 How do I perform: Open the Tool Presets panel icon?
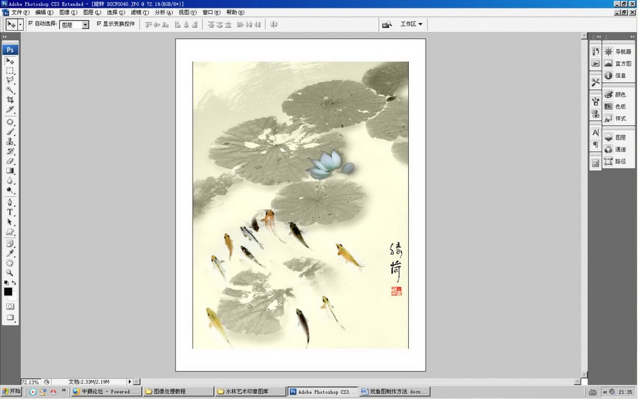tap(595, 82)
